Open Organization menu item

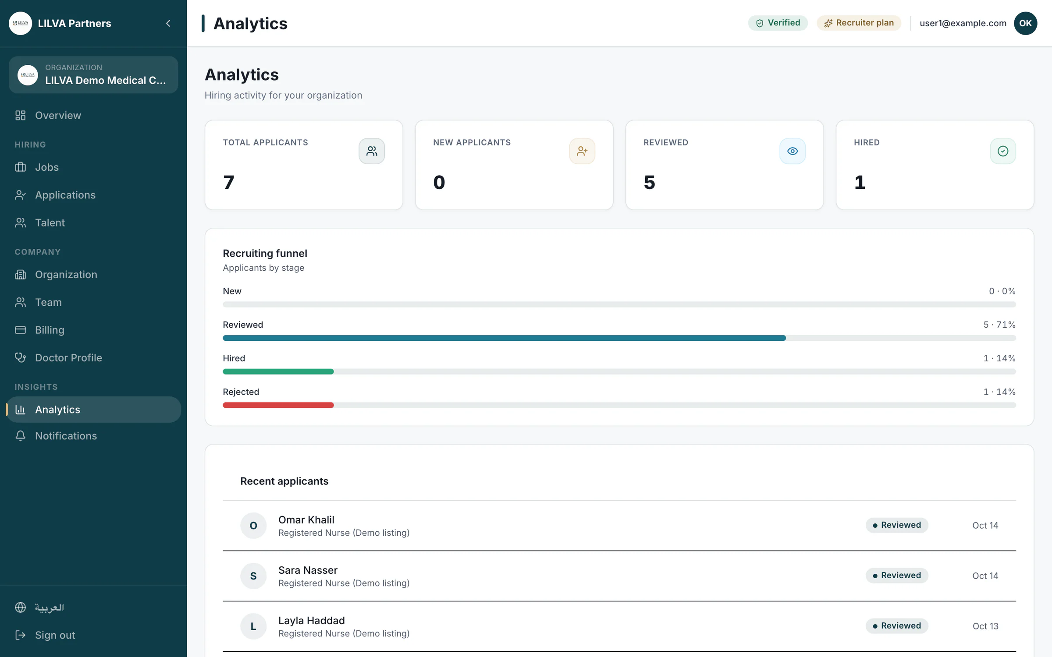coord(93,275)
